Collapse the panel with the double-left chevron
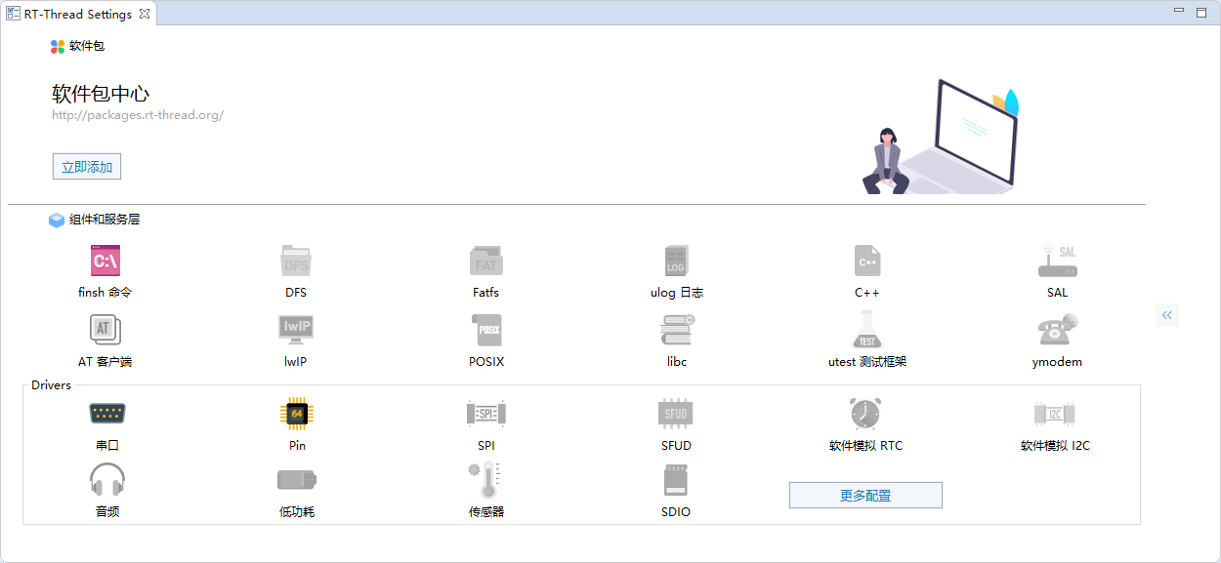 click(x=1166, y=315)
